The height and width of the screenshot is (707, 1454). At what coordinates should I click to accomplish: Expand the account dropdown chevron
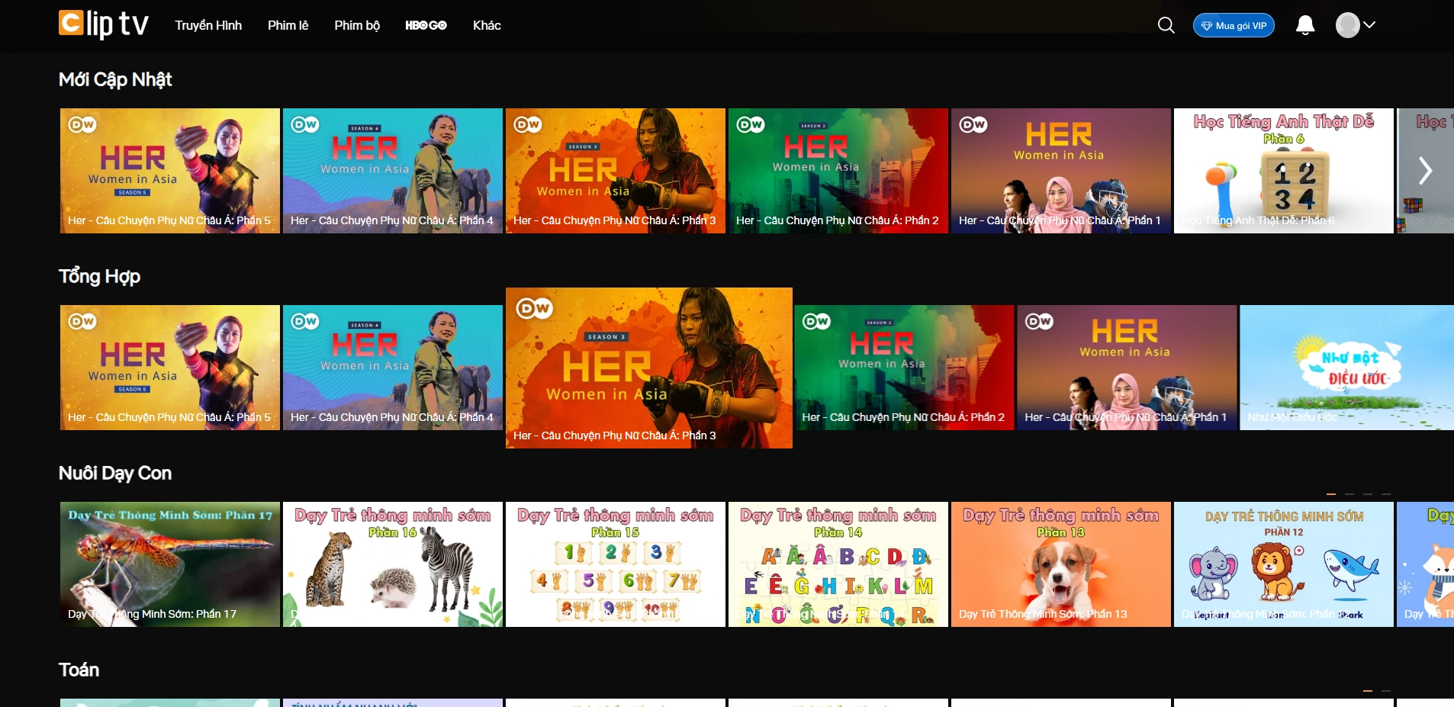coord(1369,25)
